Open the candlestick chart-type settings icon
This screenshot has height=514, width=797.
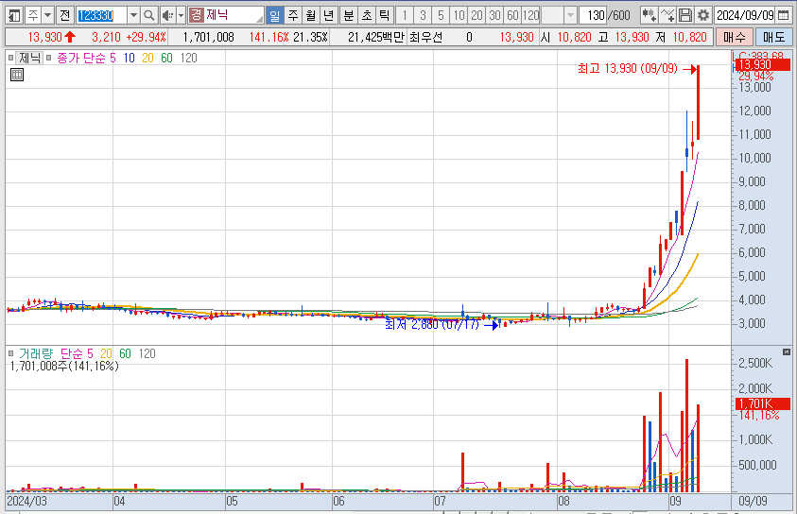tap(649, 15)
